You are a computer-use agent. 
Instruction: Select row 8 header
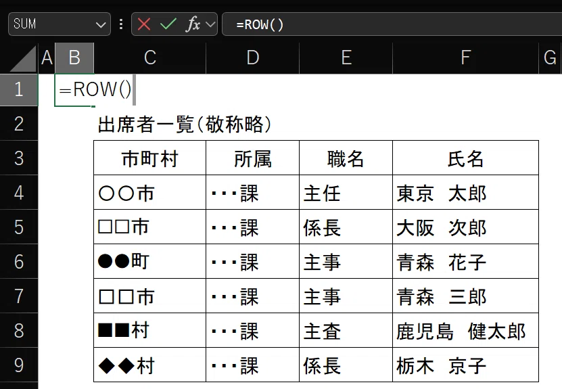click(x=19, y=330)
